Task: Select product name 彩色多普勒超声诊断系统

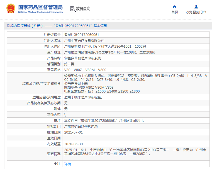Action: 83,58
